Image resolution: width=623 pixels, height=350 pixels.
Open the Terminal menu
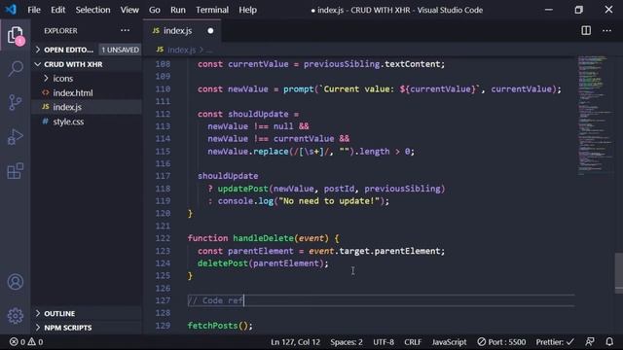[x=212, y=10]
